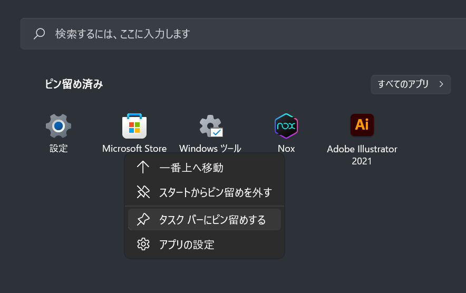Click the crossed-out pin unpin icon
This screenshot has width=466, height=293.
[143, 192]
